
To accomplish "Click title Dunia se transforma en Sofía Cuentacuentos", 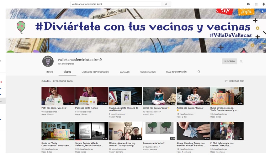I will [x=224, y=109].
